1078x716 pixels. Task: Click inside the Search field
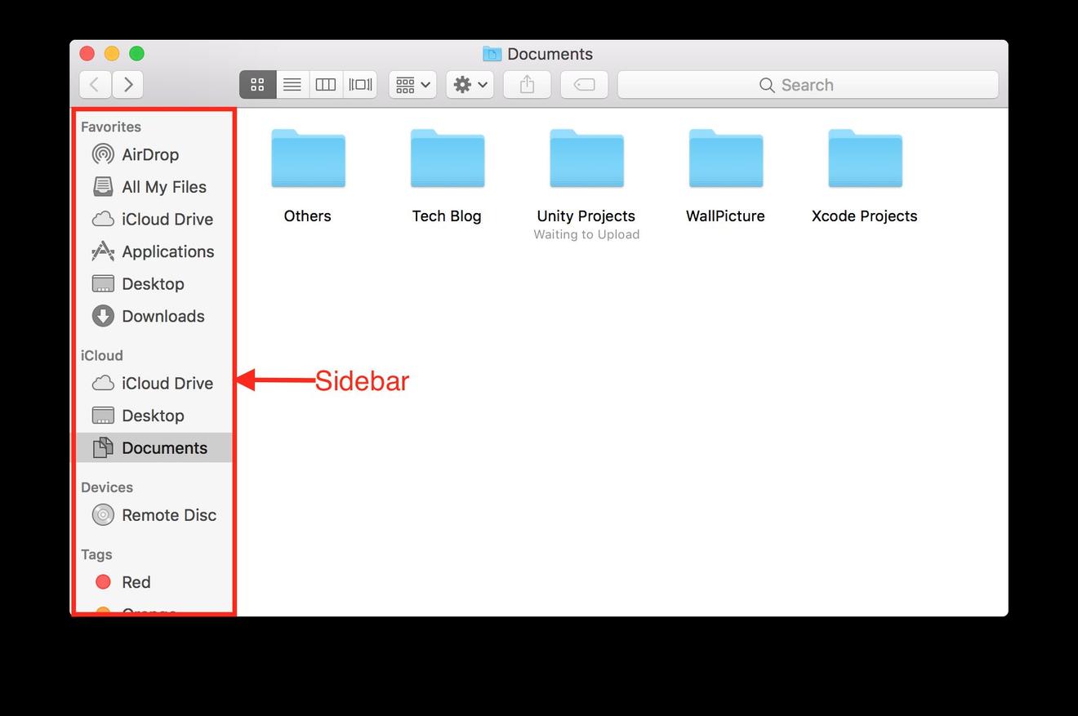(807, 84)
